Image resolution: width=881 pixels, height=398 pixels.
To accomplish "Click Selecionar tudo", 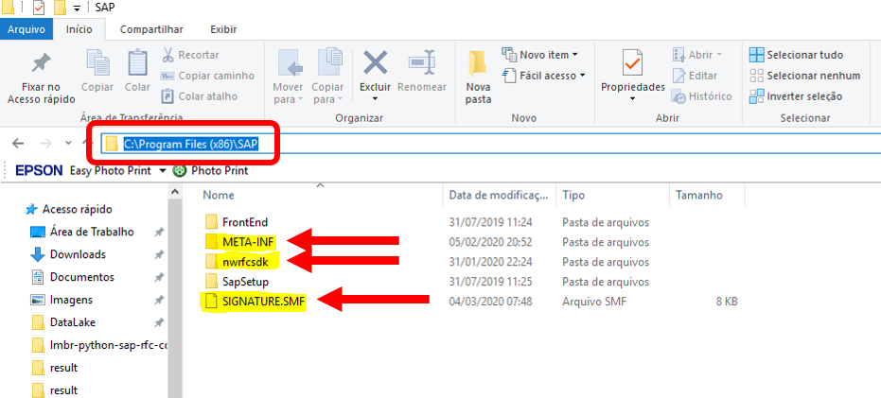I will tap(797, 55).
